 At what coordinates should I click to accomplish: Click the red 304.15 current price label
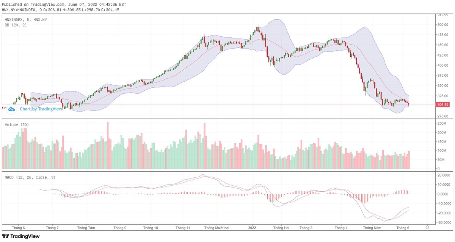(x=442, y=104)
